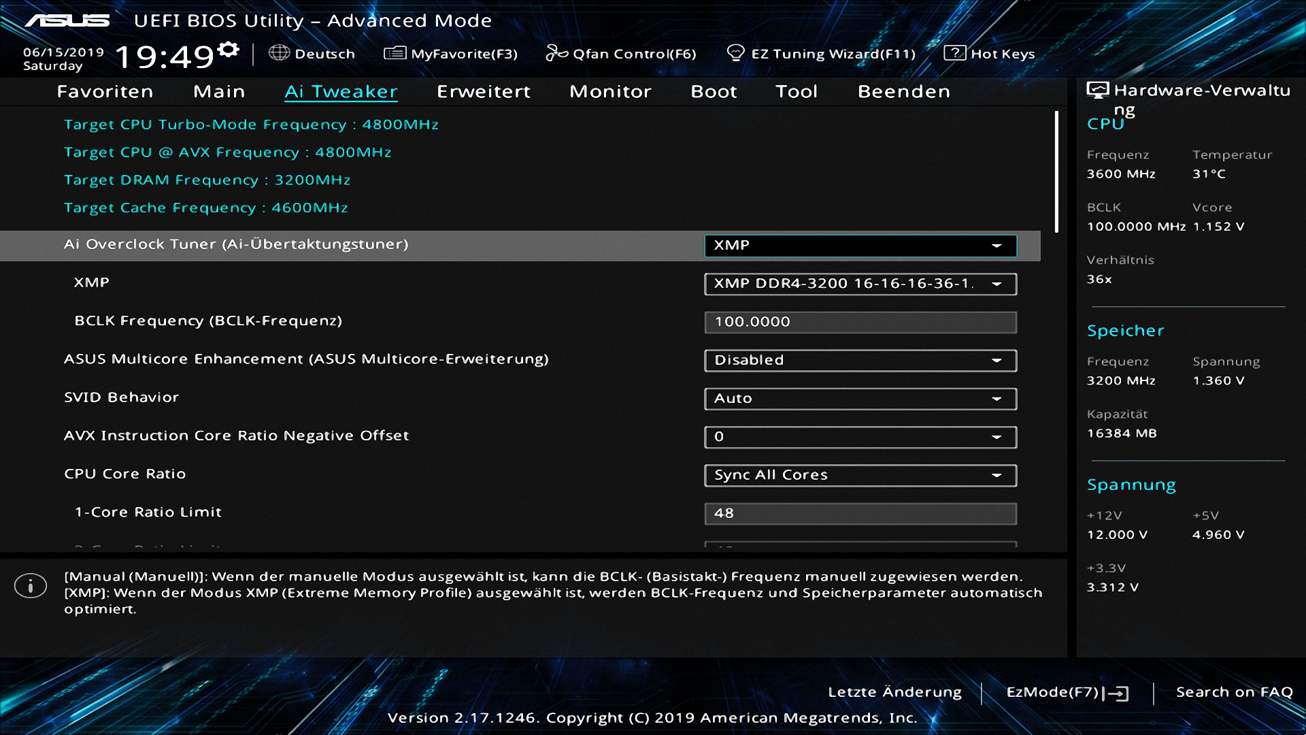The height and width of the screenshot is (735, 1306).
Task: Open MyFavorite list icon
Action: click(x=395, y=53)
